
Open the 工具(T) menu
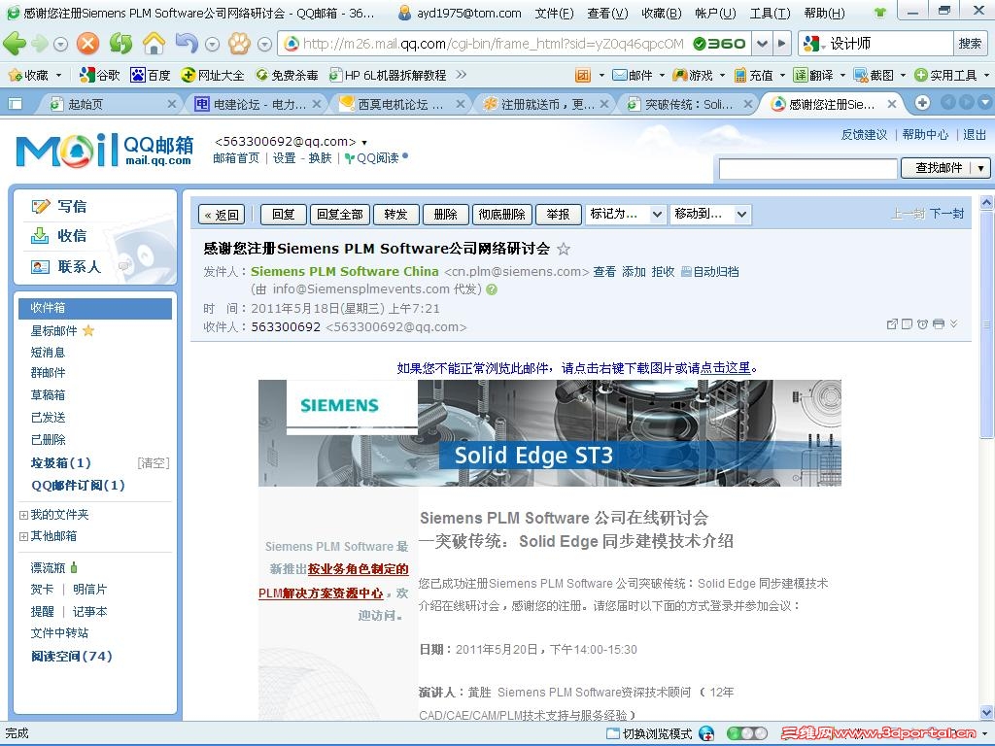tap(770, 13)
